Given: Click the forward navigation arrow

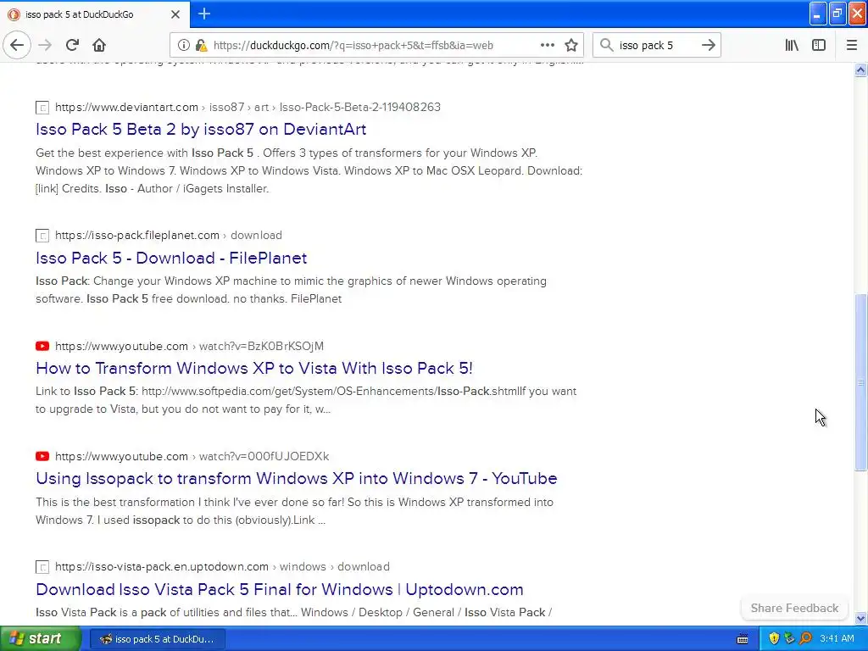Looking at the screenshot, I should tap(45, 45).
